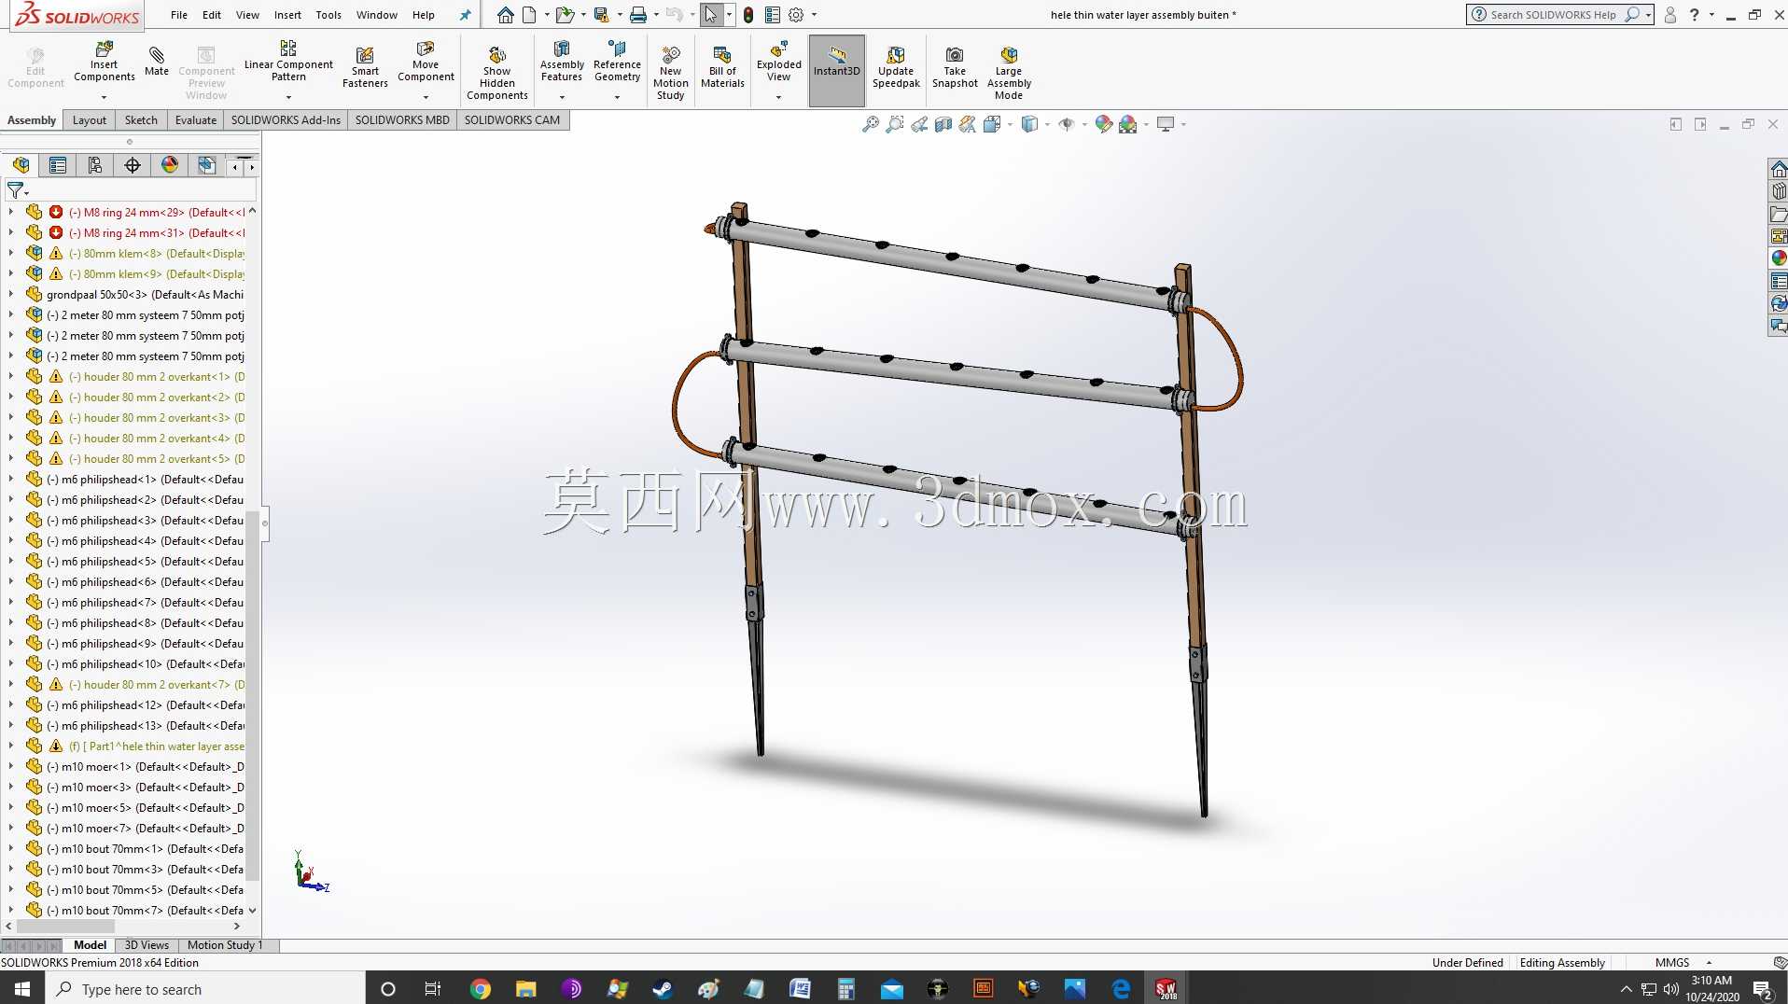This screenshot has width=1788, height=1004.
Task: Switch to the Evaluate tab
Action: point(196,119)
